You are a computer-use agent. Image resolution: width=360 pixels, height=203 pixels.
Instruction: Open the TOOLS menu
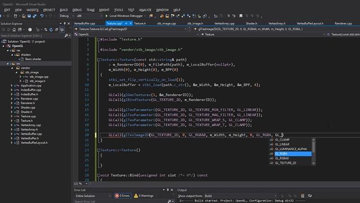click(x=119, y=10)
